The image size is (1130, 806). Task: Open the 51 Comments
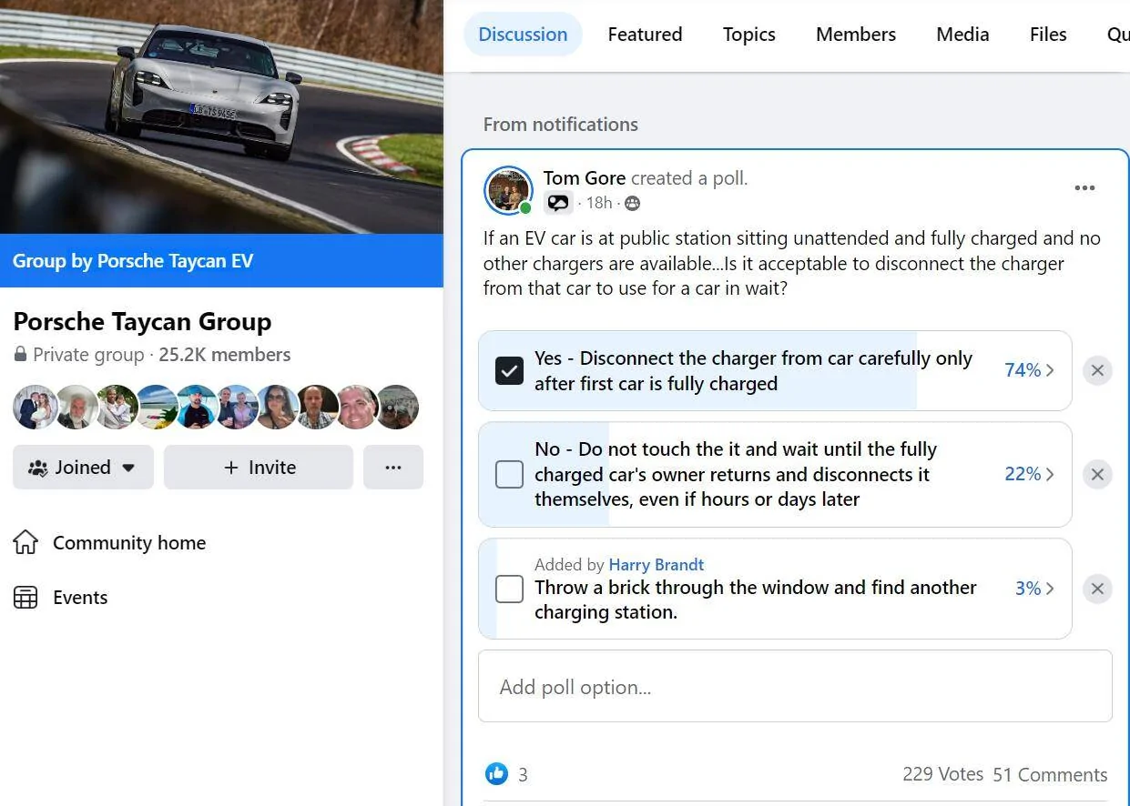[1050, 775]
